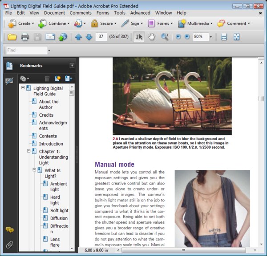Open the Soft light bookmark
Screen dimensions: 267x256
click(59, 210)
